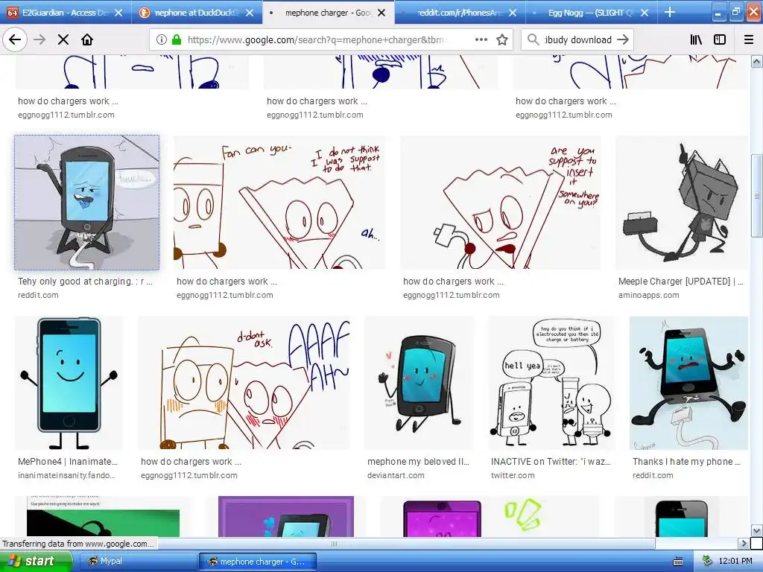763x572 pixels.
Task: Open the browser home page
Action: pos(87,39)
